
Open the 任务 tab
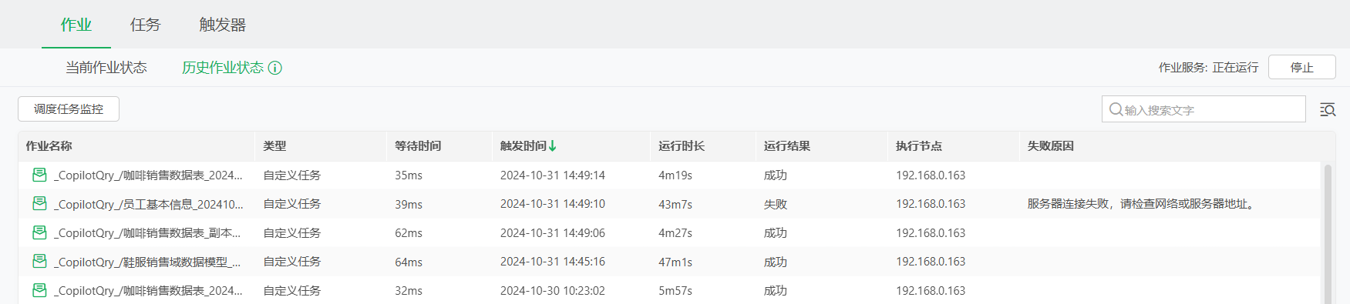click(x=145, y=25)
